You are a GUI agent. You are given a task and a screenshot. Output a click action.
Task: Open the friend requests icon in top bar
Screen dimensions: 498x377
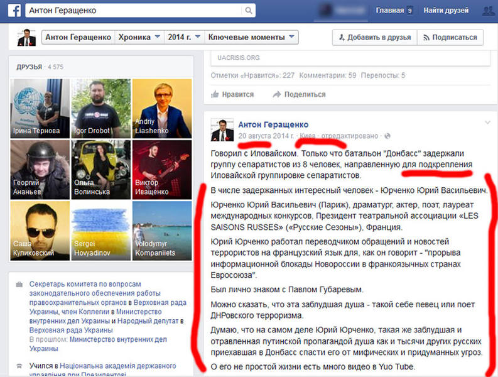489,11
